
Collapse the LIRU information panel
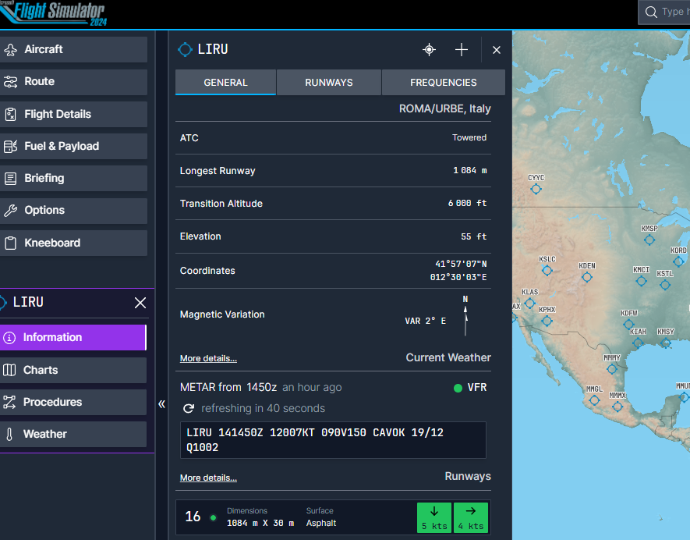click(162, 404)
